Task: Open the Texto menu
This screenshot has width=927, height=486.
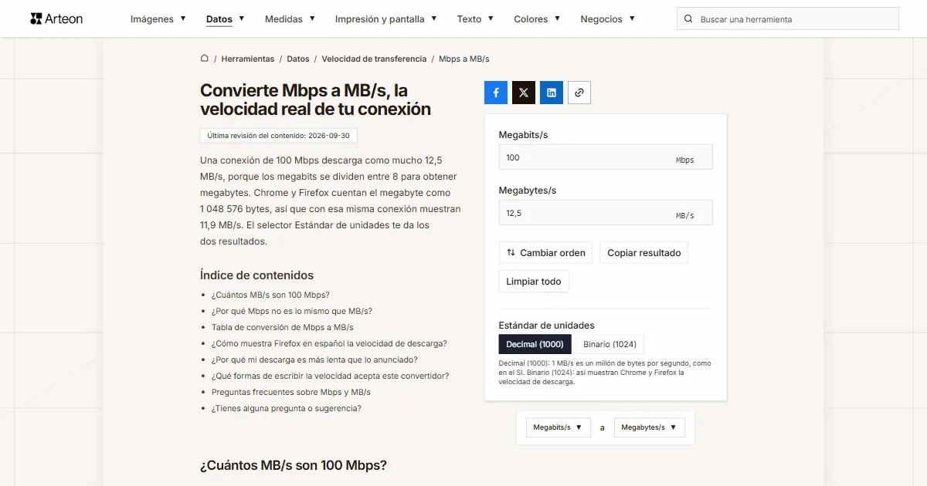Action: [475, 19]
